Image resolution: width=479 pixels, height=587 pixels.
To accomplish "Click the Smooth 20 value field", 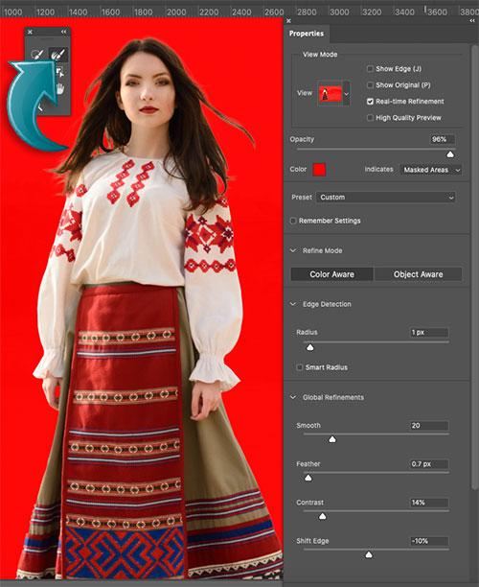I will pyautogui.click(x=429, y=425).
